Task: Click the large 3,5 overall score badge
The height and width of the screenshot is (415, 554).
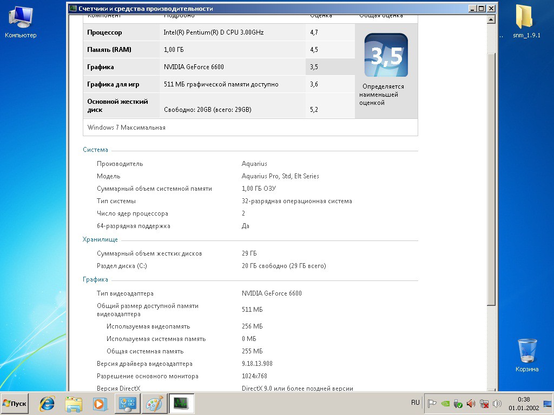Action: coord(386,55)
